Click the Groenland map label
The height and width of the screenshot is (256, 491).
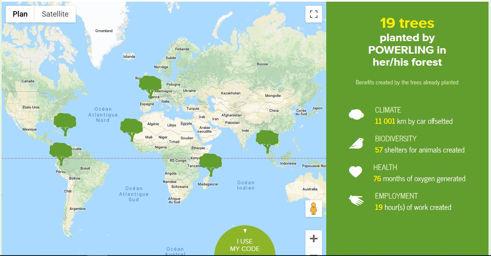[104, 31]
